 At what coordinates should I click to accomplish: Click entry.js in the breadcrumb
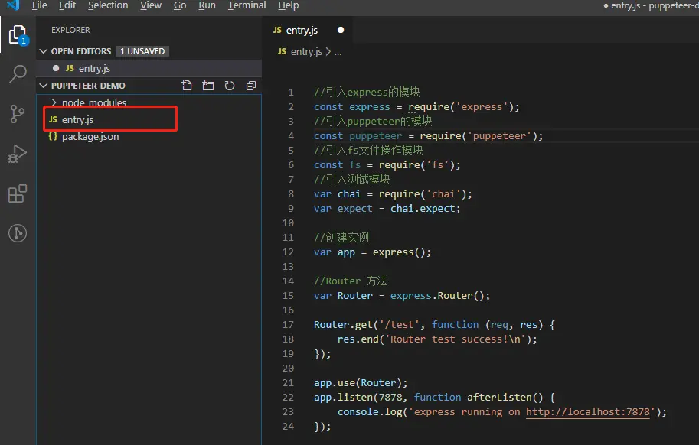coord(306,52)
